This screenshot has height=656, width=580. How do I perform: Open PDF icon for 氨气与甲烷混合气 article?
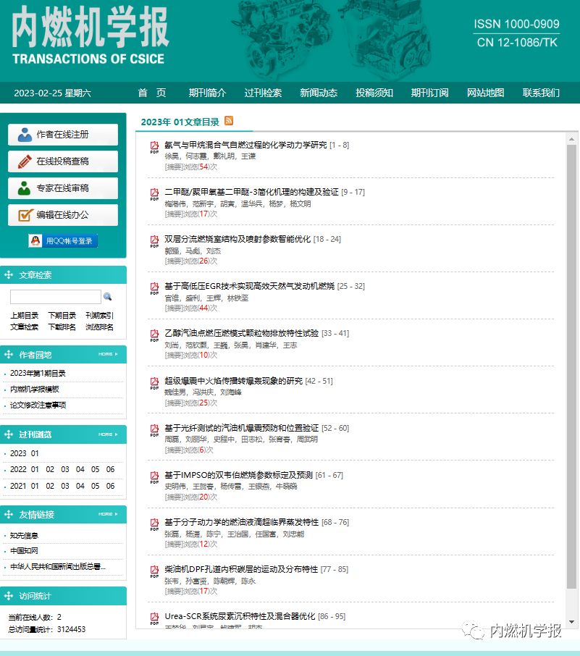tap(154, 147)
